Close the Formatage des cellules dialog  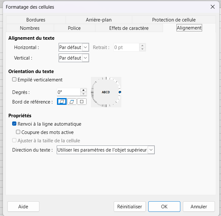tap(212, 7)
